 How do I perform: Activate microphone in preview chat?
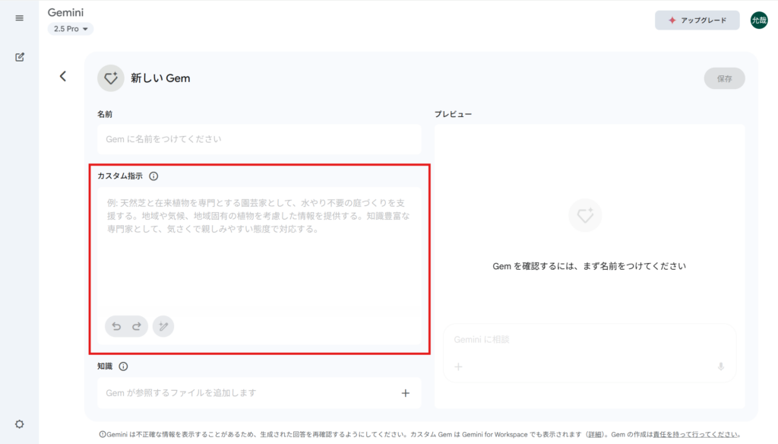coord(721,367)
